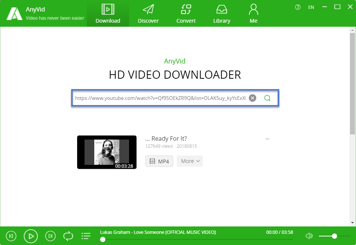Click the 20180815 date text
Viewport: 356px width, 245px height.
click(187, 146)
